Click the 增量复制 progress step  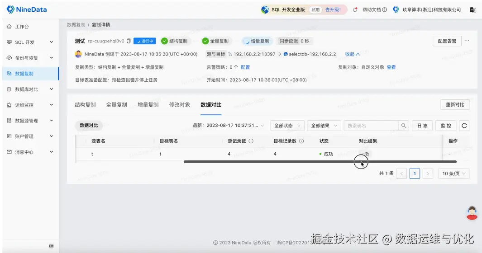(257, 41)
